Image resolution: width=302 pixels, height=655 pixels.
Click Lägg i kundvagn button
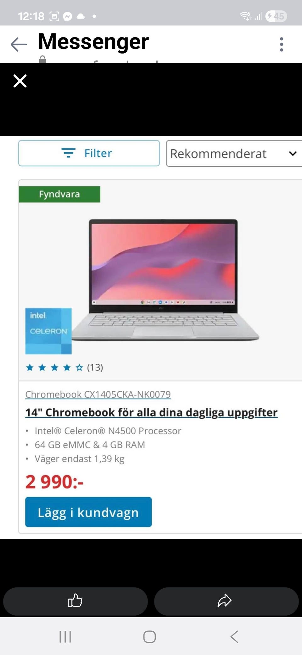[x=88, y=512]
